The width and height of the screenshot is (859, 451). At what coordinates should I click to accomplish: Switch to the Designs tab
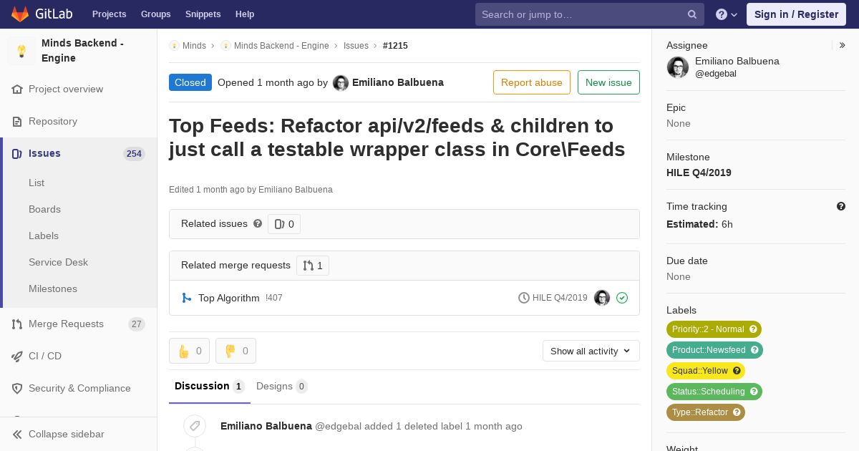pos(282,387)
